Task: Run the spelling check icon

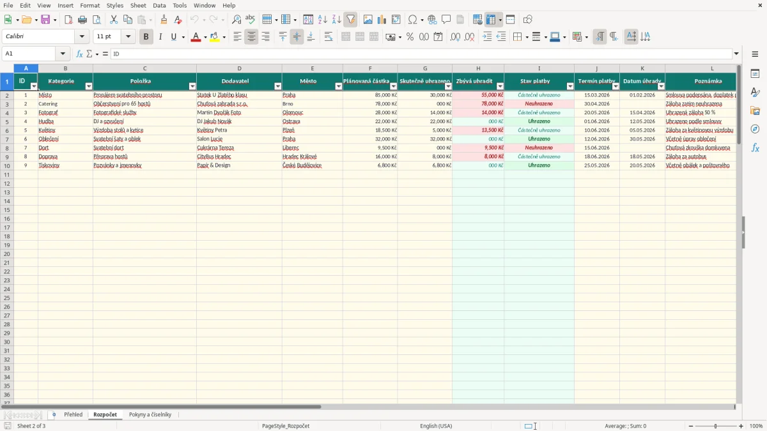Action: tap(251, 20)
